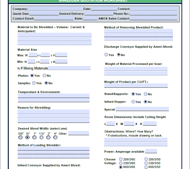Click the Special field
This screenshot has height=169, width=190.
click(142, 109)
